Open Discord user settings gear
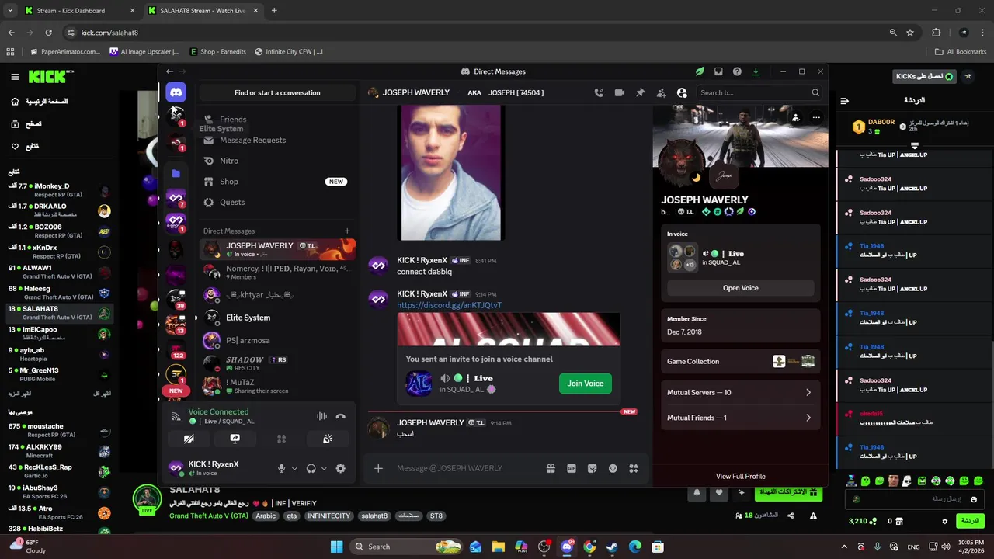This screenshot has width=994, height=559. 340,468
